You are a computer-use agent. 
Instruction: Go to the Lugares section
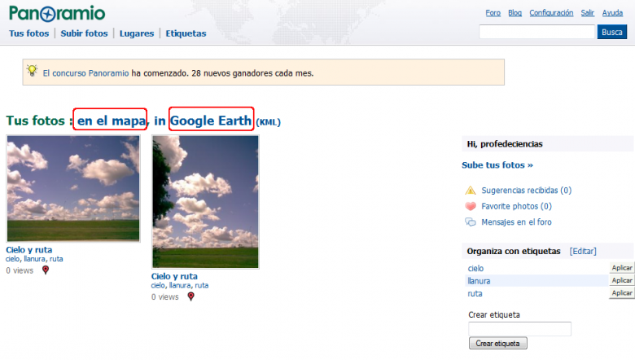pos(137,33)
